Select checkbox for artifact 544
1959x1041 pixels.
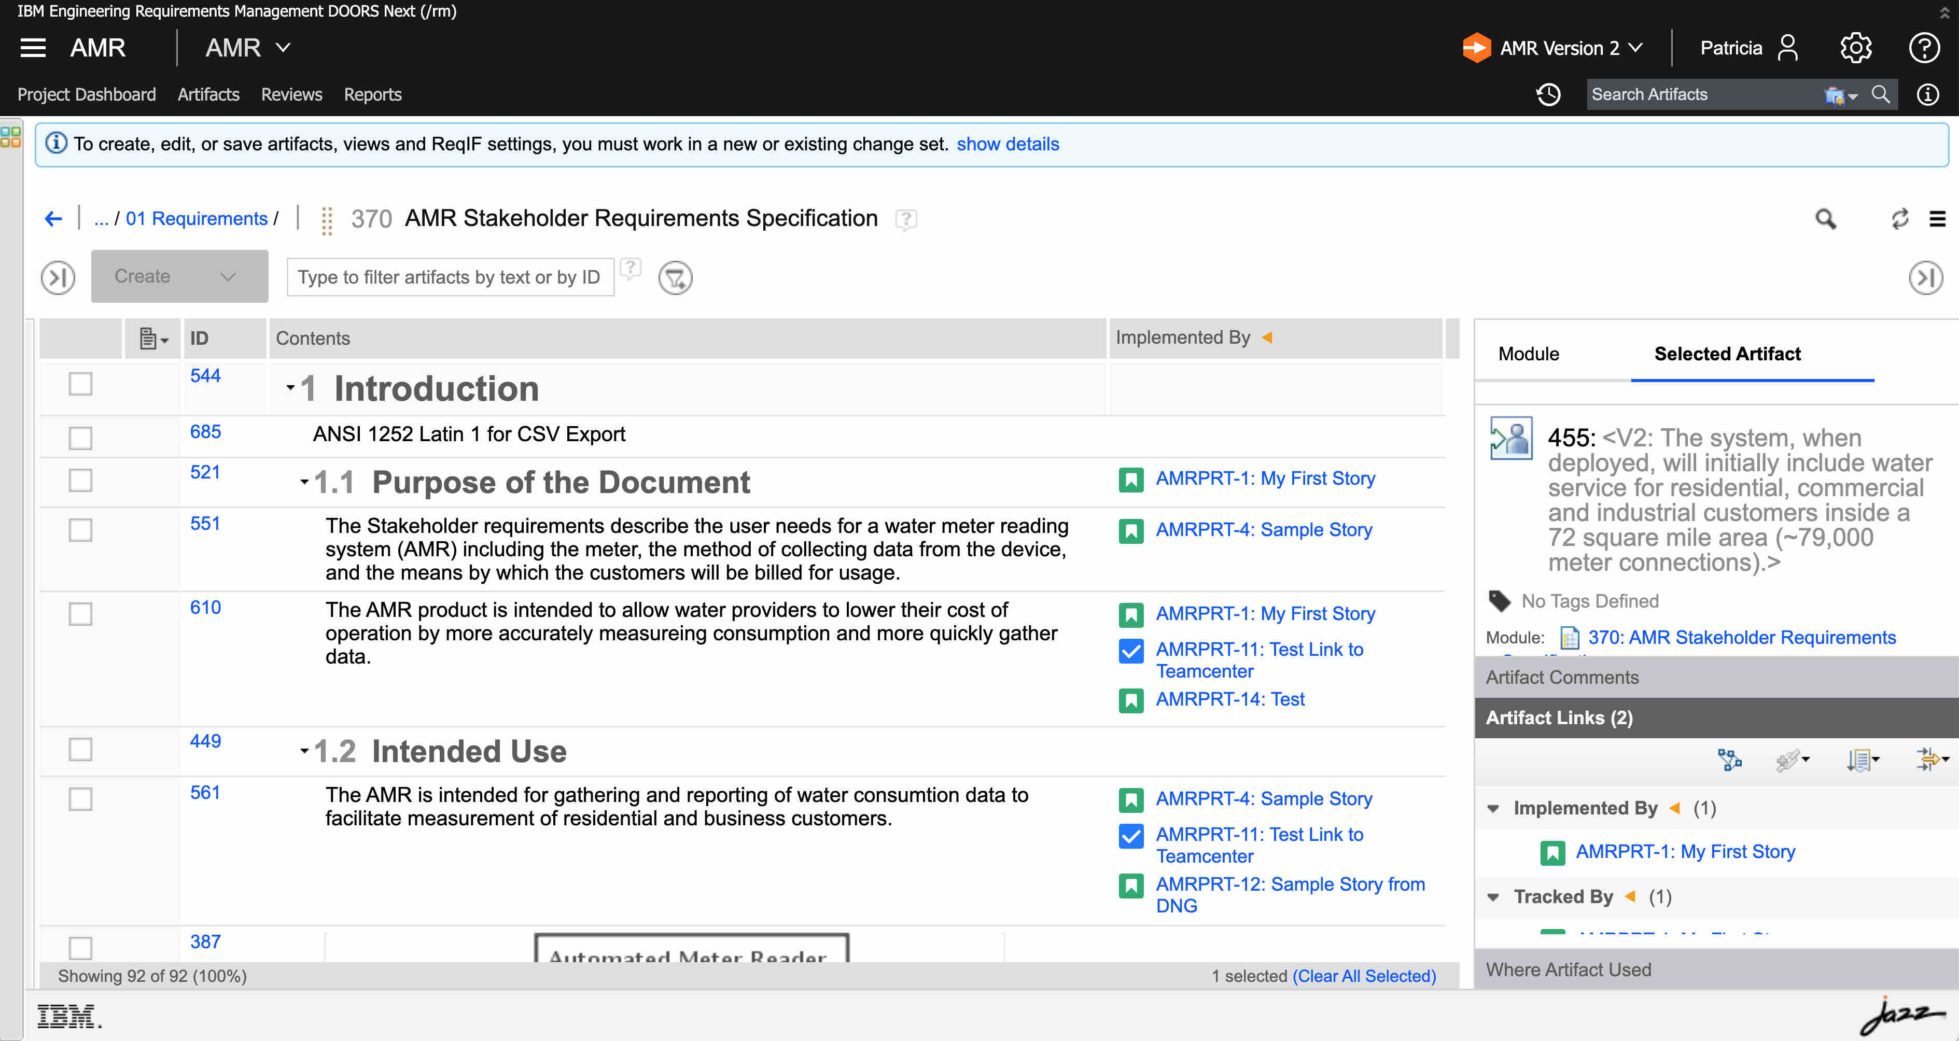coord(80,384)
